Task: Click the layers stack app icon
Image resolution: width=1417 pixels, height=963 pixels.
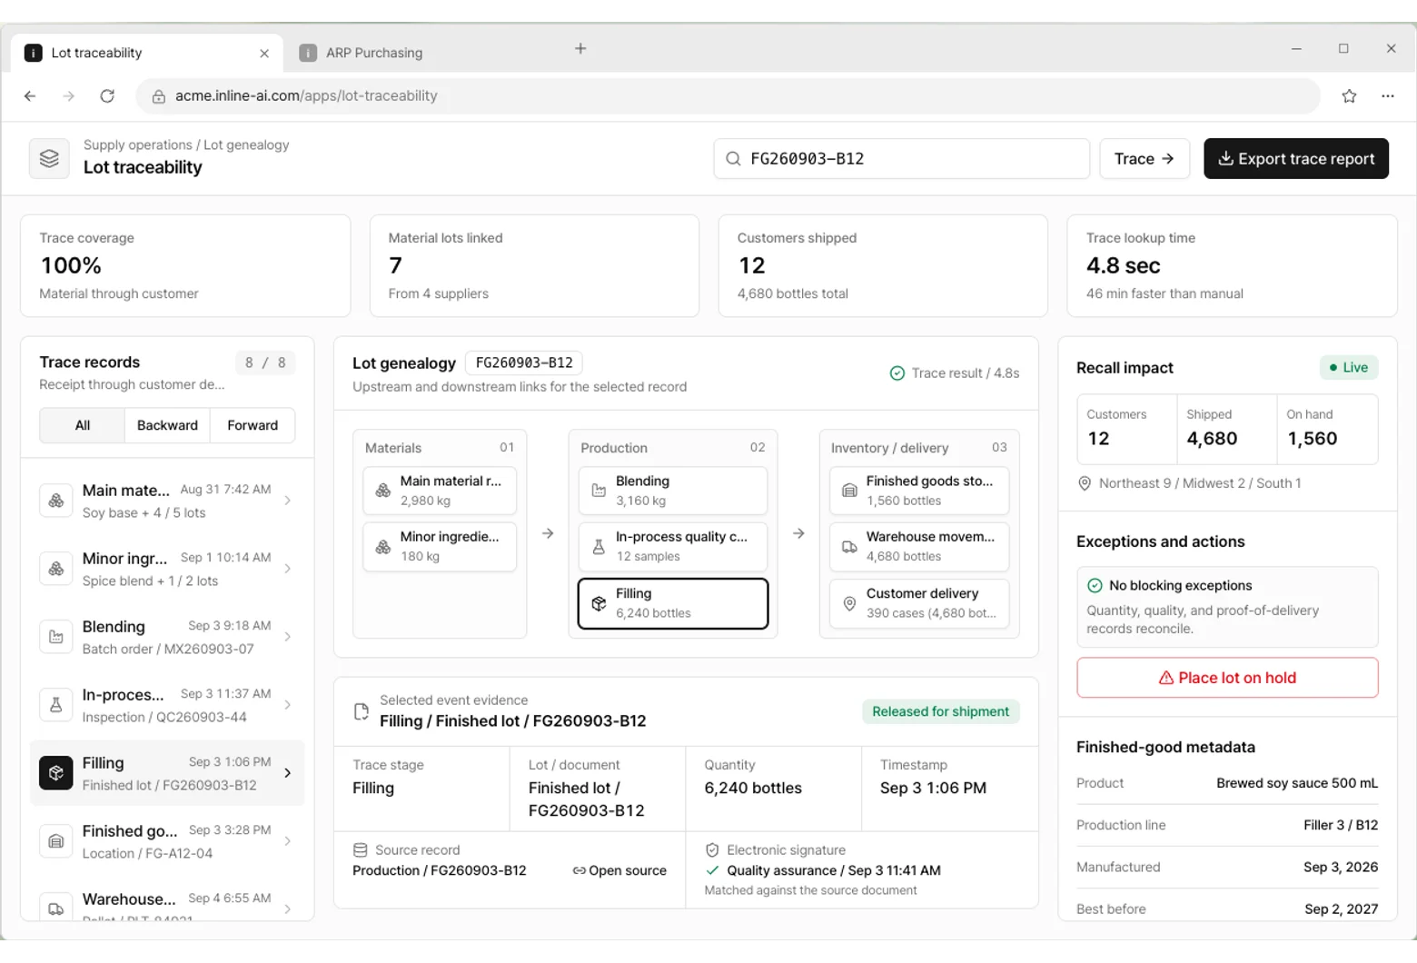Action: [x=49, y=158]
